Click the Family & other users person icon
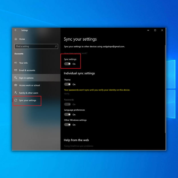This screenshot has height=178, width=178. [16, 93]
